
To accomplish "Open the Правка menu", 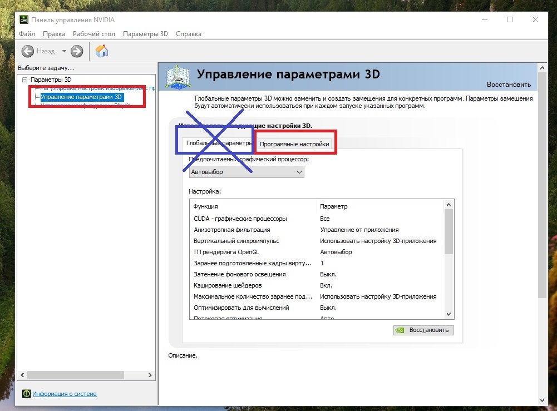I will [54, 34].
